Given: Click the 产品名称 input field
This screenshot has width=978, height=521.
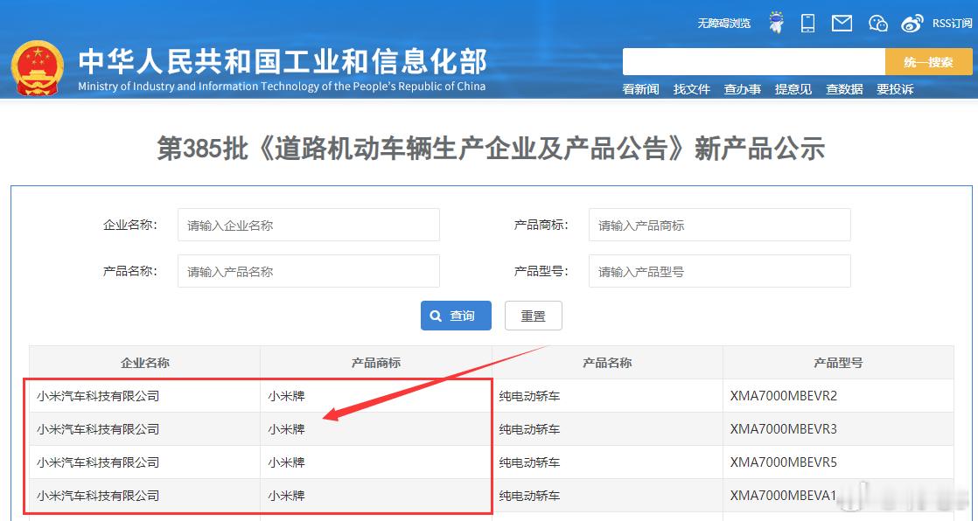Looking at the screenshot, I should (309, 271).
